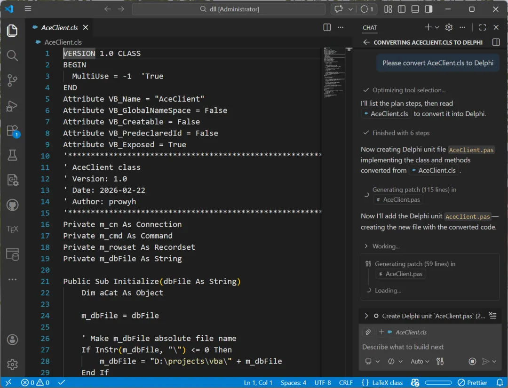Stop the running chat request
Screen dimensions: 508x388
click(x=472, y=361)
